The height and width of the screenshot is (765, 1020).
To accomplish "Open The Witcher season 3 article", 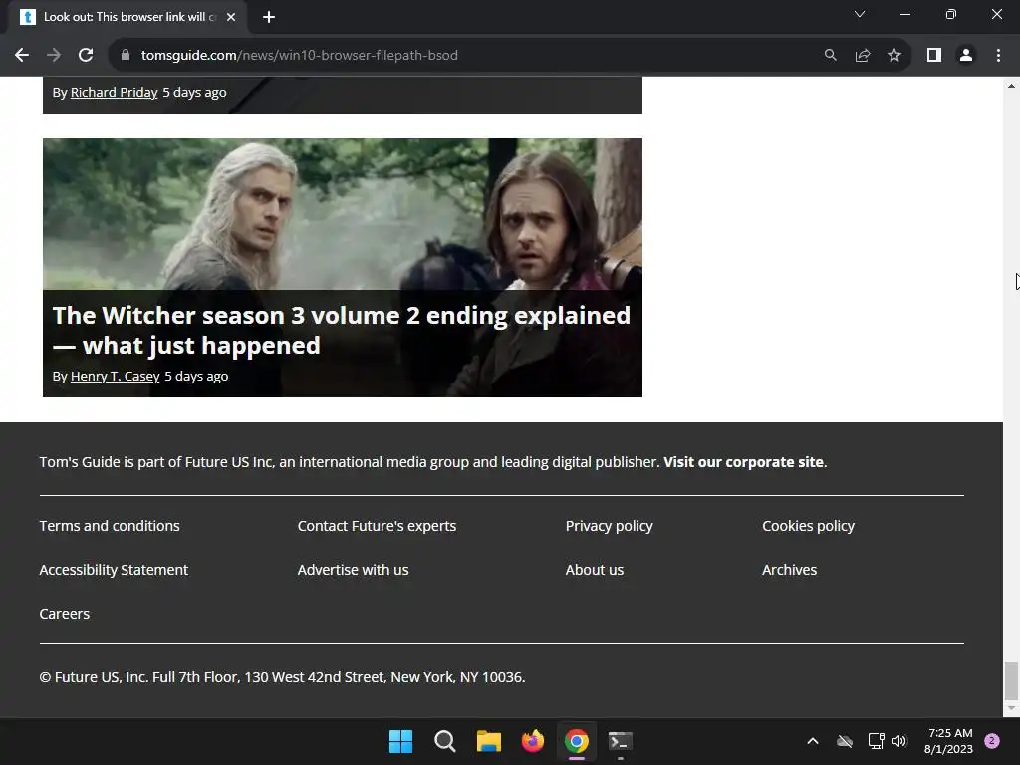I will (341, 330).
